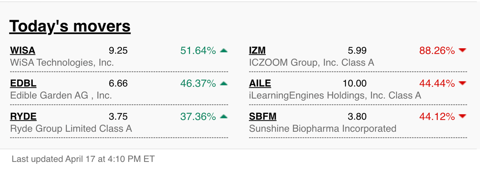Click the 51.64% change for WISA
The image size is (480, 179).
coord(198,51)
